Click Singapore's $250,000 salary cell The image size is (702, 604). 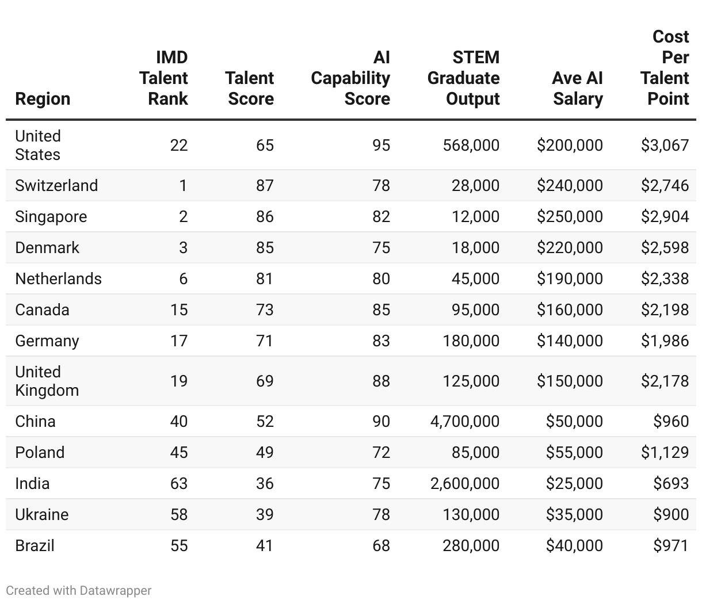(570, 216)
